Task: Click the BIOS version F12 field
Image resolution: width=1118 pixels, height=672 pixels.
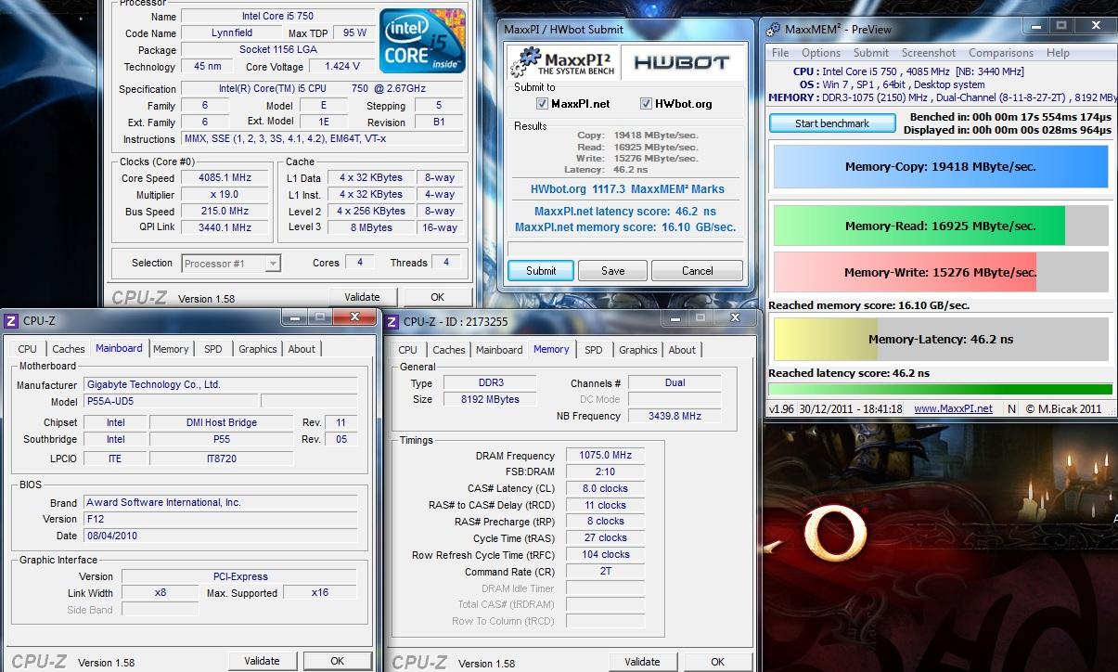Action: pyautogui.click(x=220, y=519)
